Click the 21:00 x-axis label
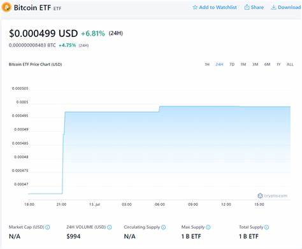302x249 pixels. click(x=61, y=204)
